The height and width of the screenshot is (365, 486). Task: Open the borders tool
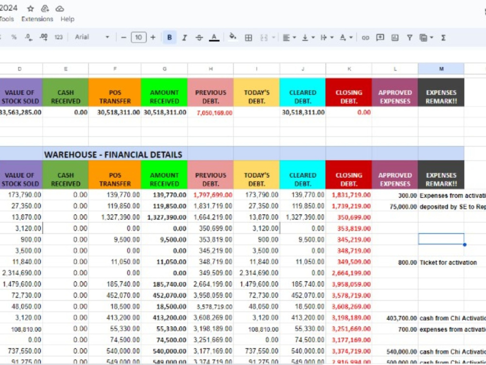(248, 37)
